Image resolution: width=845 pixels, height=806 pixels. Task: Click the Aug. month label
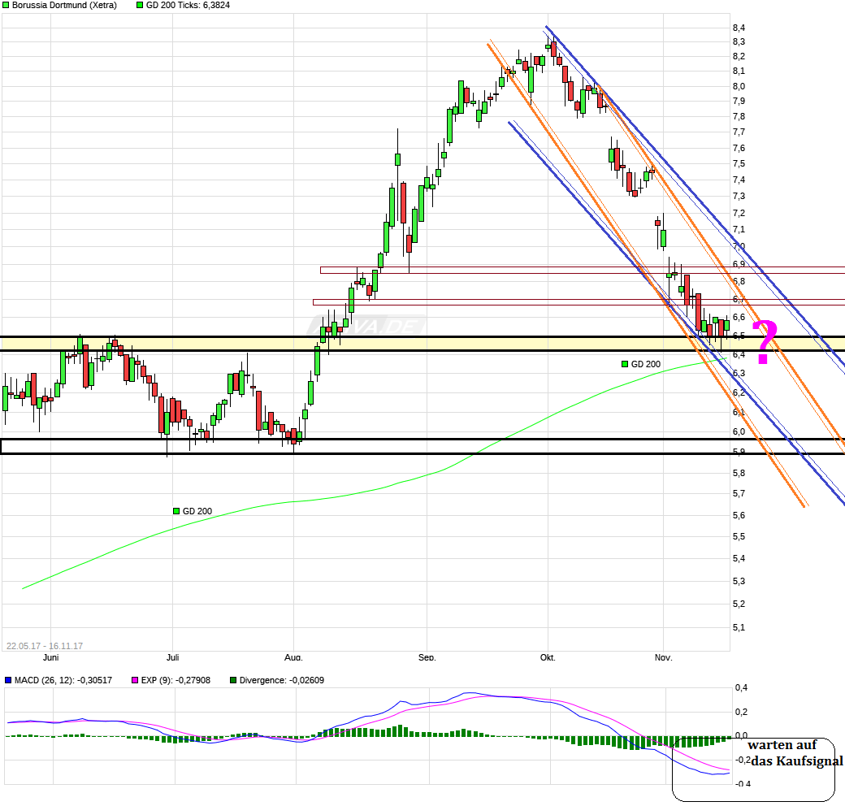293,658
